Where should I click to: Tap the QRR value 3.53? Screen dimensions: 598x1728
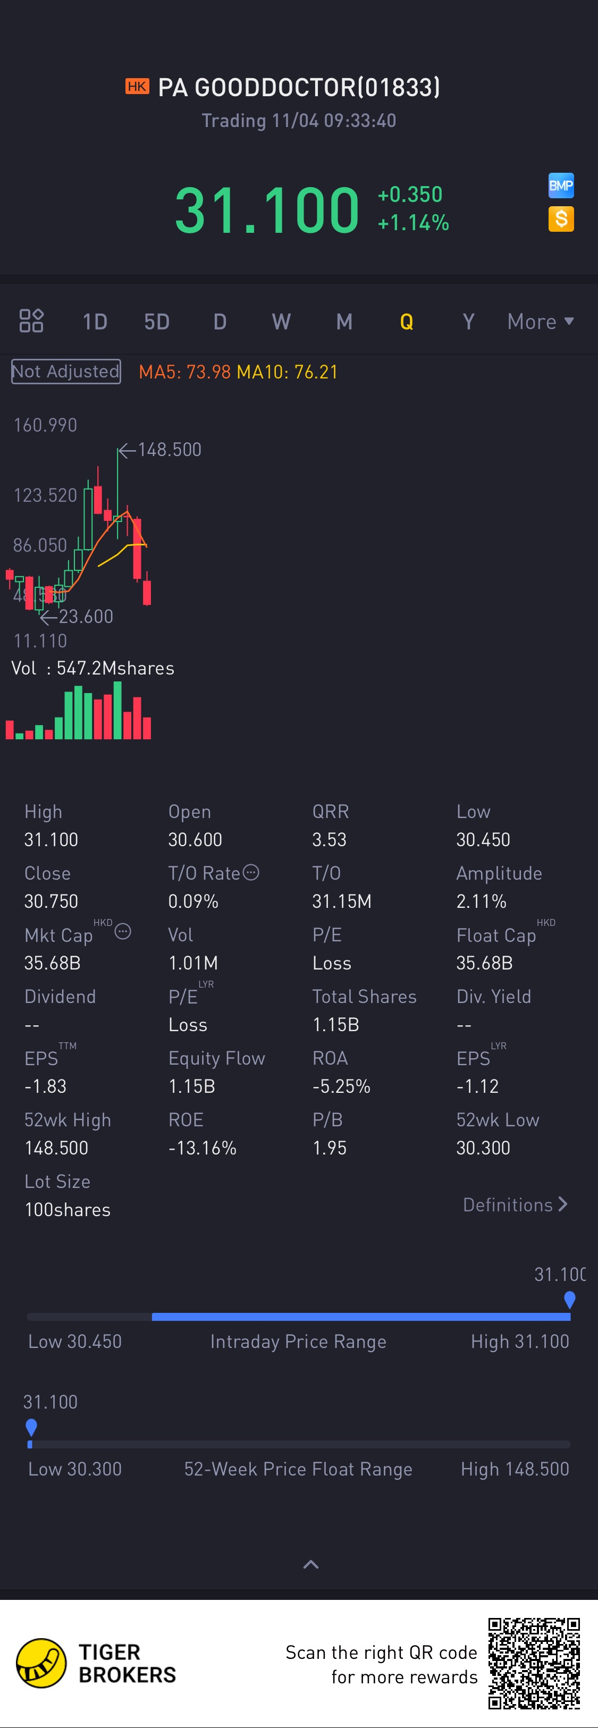pyautogui.click(x=330, y=840)
